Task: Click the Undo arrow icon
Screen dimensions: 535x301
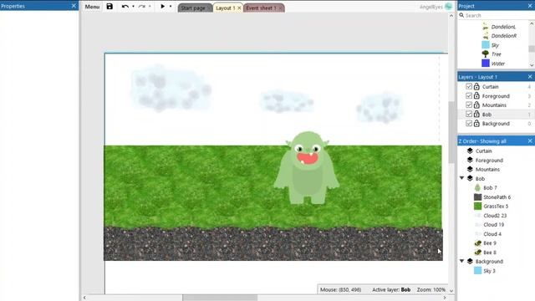Action: click(x=125, y=7)
